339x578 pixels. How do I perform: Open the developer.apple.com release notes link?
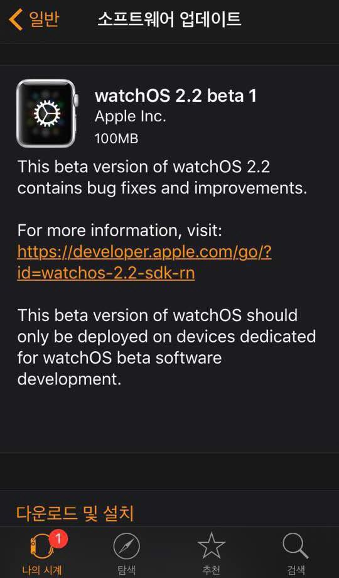(144, 253)
